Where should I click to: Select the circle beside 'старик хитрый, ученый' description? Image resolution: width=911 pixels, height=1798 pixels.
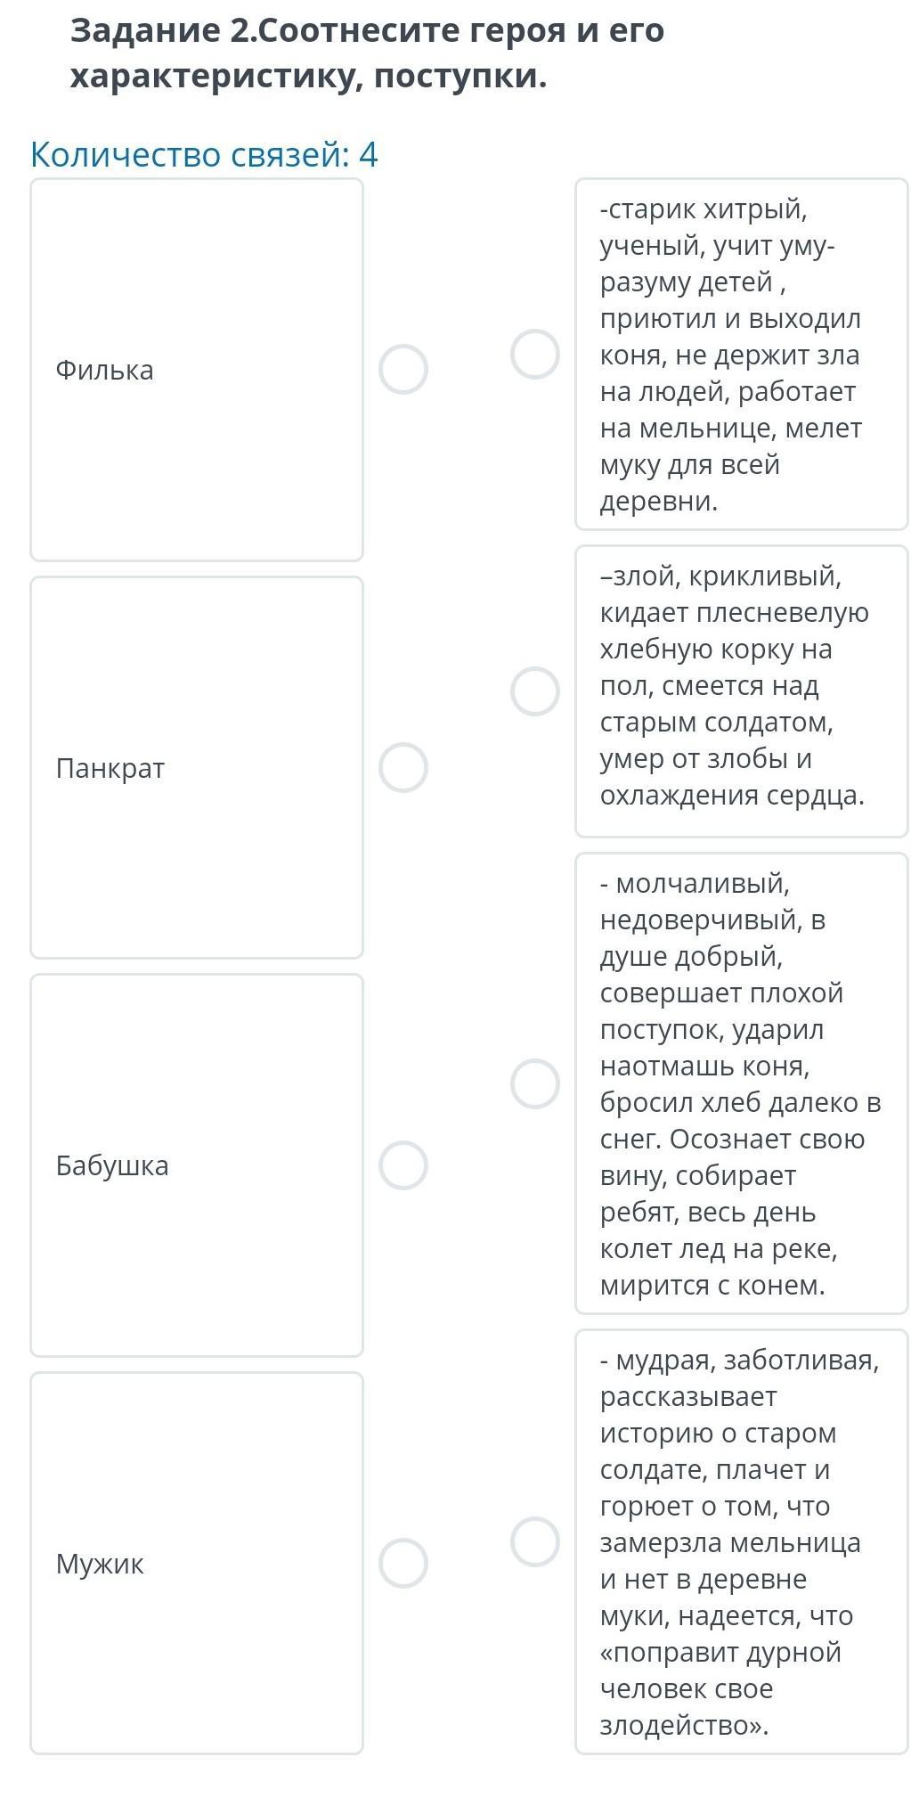click(x=534, y=354)
